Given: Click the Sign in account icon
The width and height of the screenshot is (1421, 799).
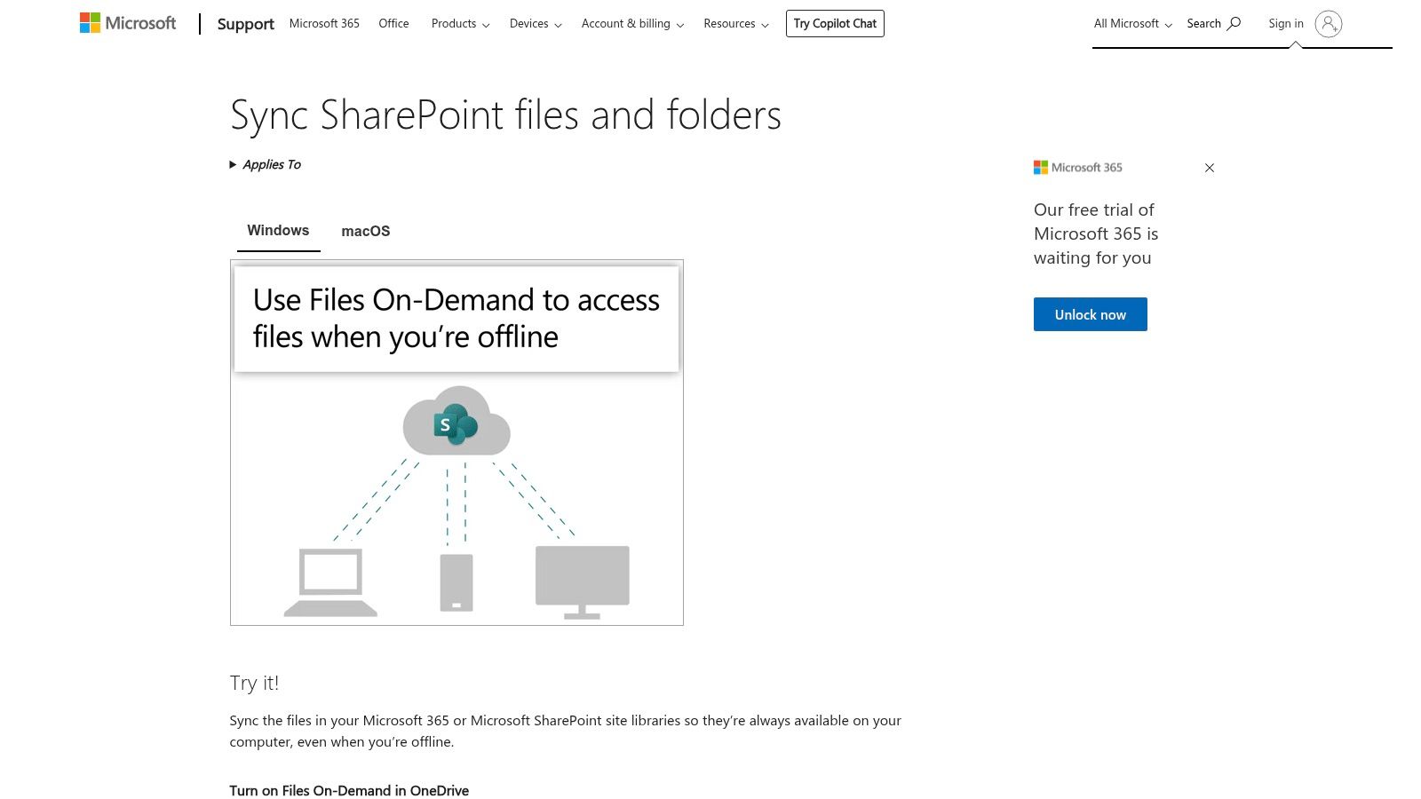Looking at the screenshot, I should click(1325, 24).
